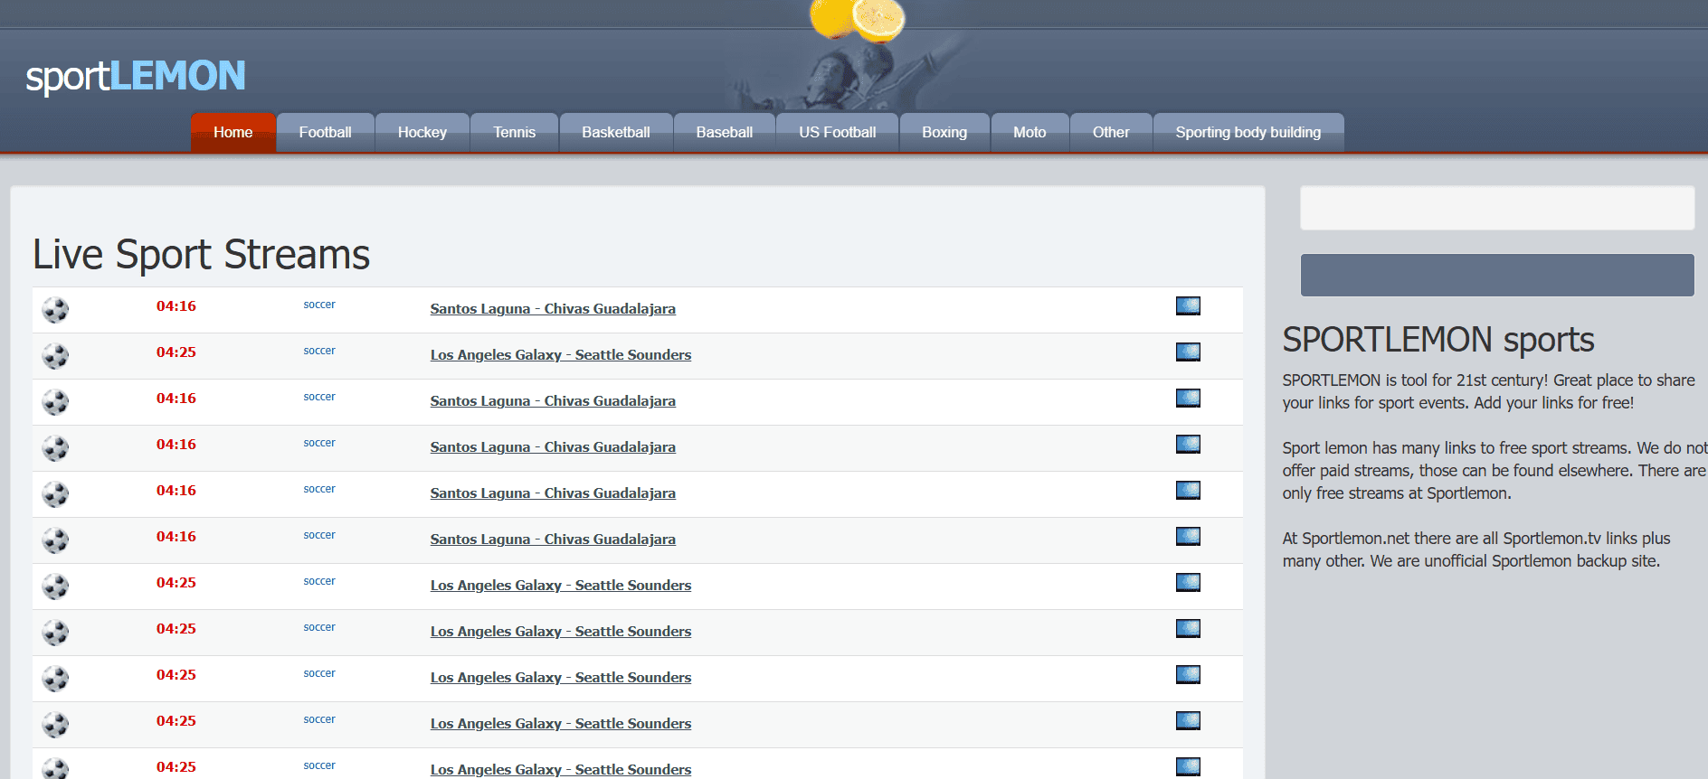Image resolution: width=1708 pixels, height=779 pixels.
Task: Click the Home tab
Action: tap(232, 133)
